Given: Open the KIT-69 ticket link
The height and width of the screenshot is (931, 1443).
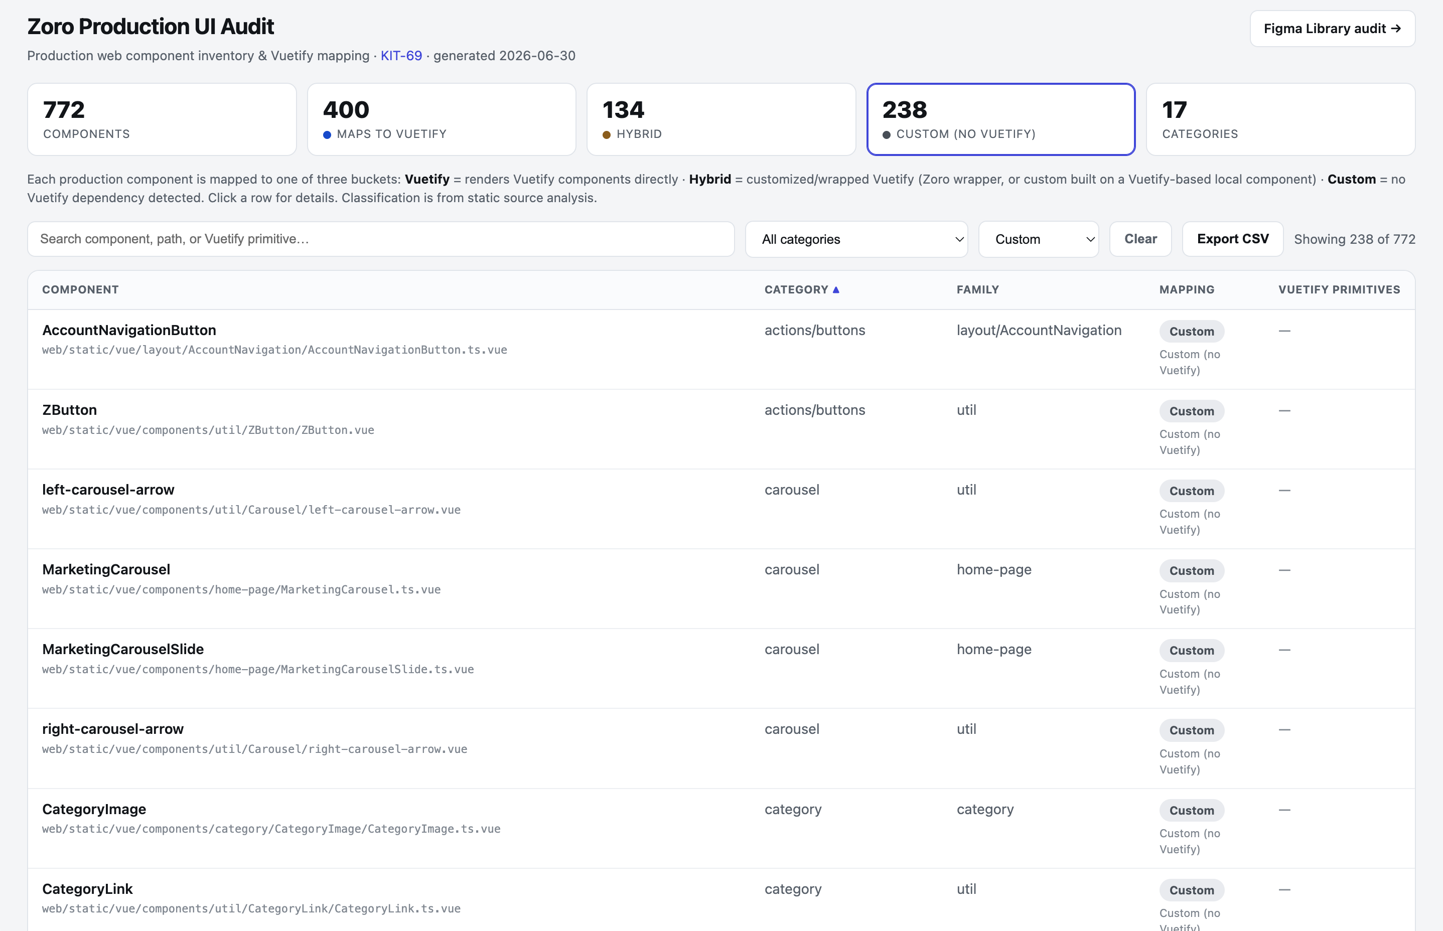Looking at the screenshot, I should click(401, 56).
